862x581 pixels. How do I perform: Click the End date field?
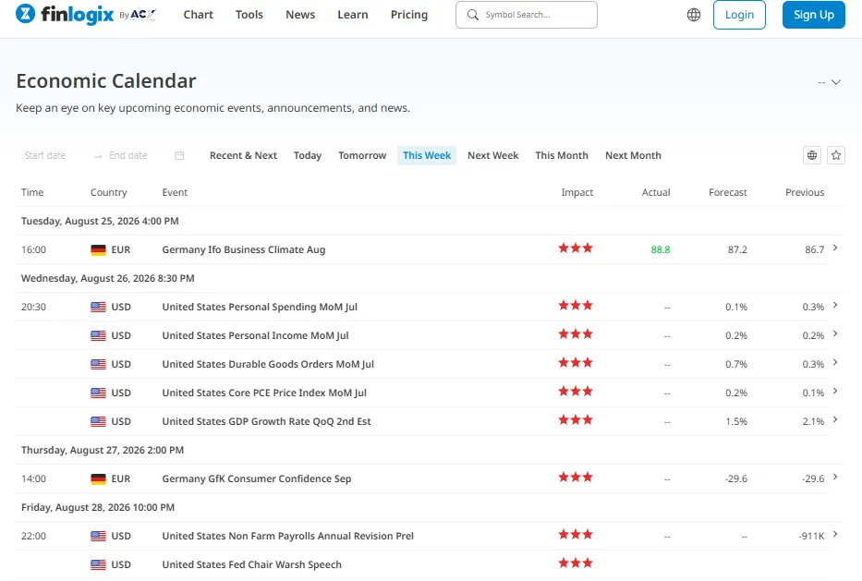[x=128, y=155]
